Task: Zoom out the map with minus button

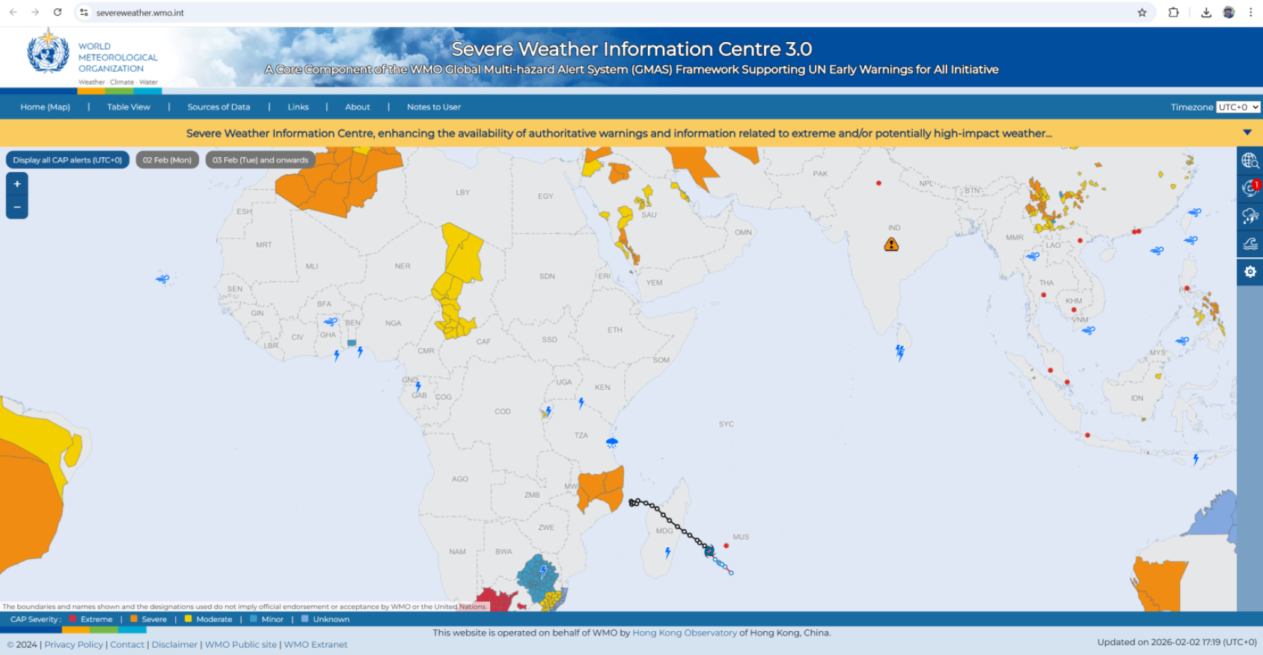Action: coord(17,207)
